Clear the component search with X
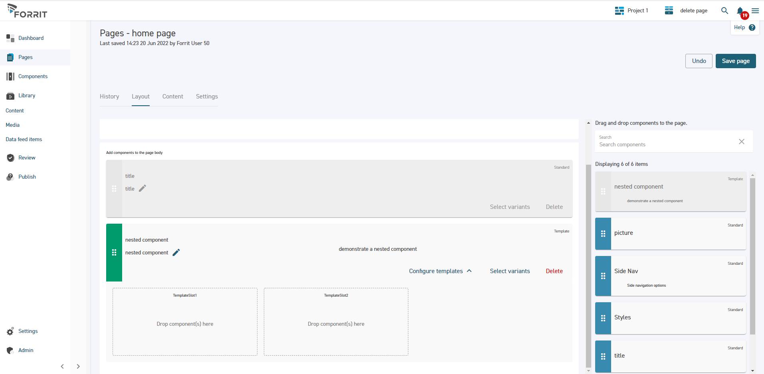Viewport: 764px width, 374px height. point(741,142)
